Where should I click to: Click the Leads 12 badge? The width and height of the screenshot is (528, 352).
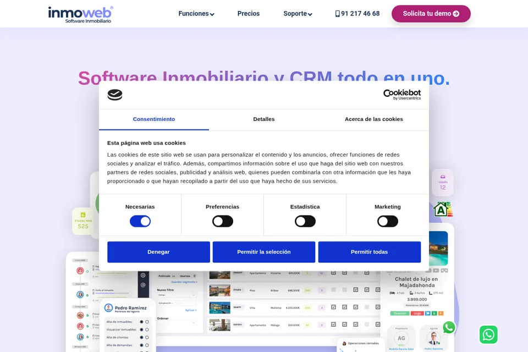pos(442,183)
